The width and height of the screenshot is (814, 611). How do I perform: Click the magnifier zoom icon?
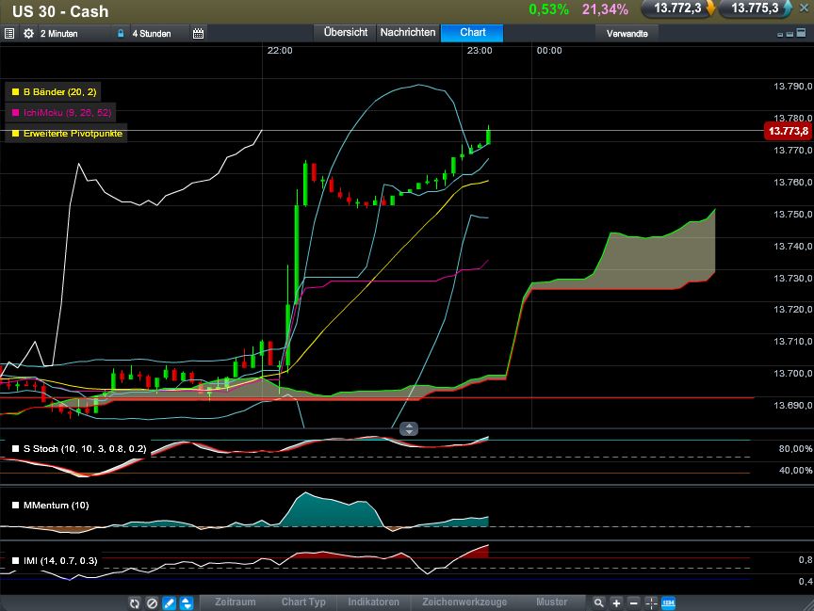598,603
